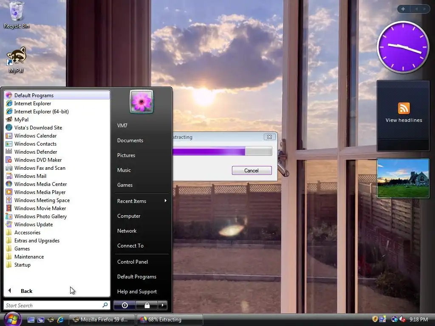Screen dimensions: 435x326
Task: Select the MyPal desktop shortcut
Action: click(16, 60)
